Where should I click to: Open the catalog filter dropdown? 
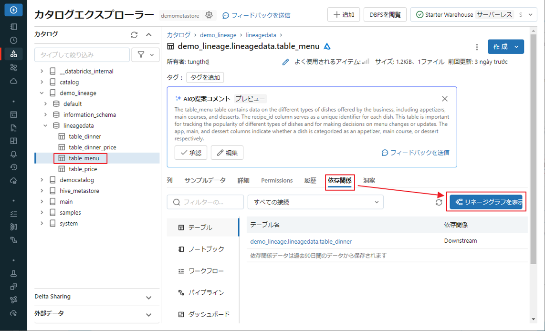pos(146,55)
